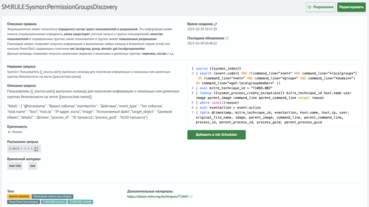Image resolution: width=369 pixels, height=207 pixels.
Task: Click the cron schedule value 2-59/5
Action: point(21,149)
